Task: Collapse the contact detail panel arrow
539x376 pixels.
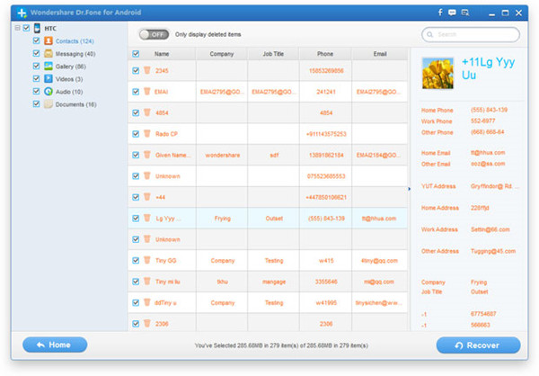Action: click(x=409, y=189)
